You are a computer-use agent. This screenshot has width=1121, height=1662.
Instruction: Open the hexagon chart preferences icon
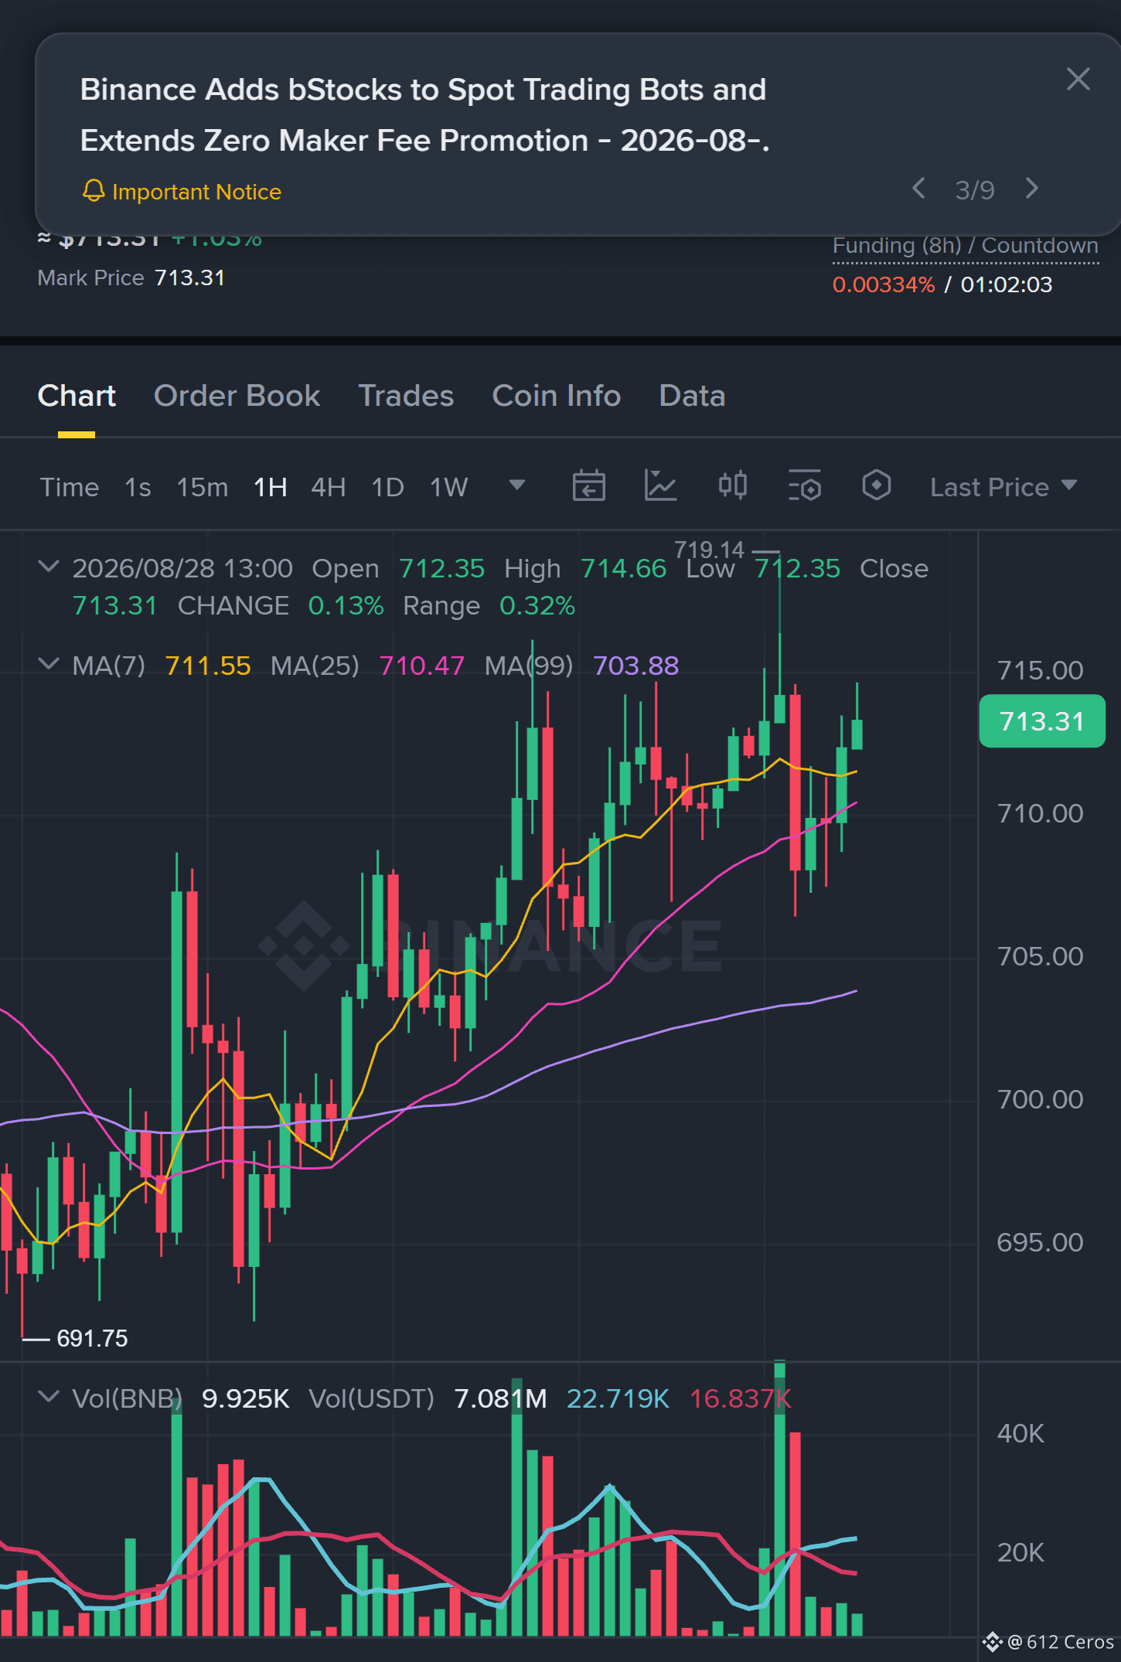tap(876, 486)
